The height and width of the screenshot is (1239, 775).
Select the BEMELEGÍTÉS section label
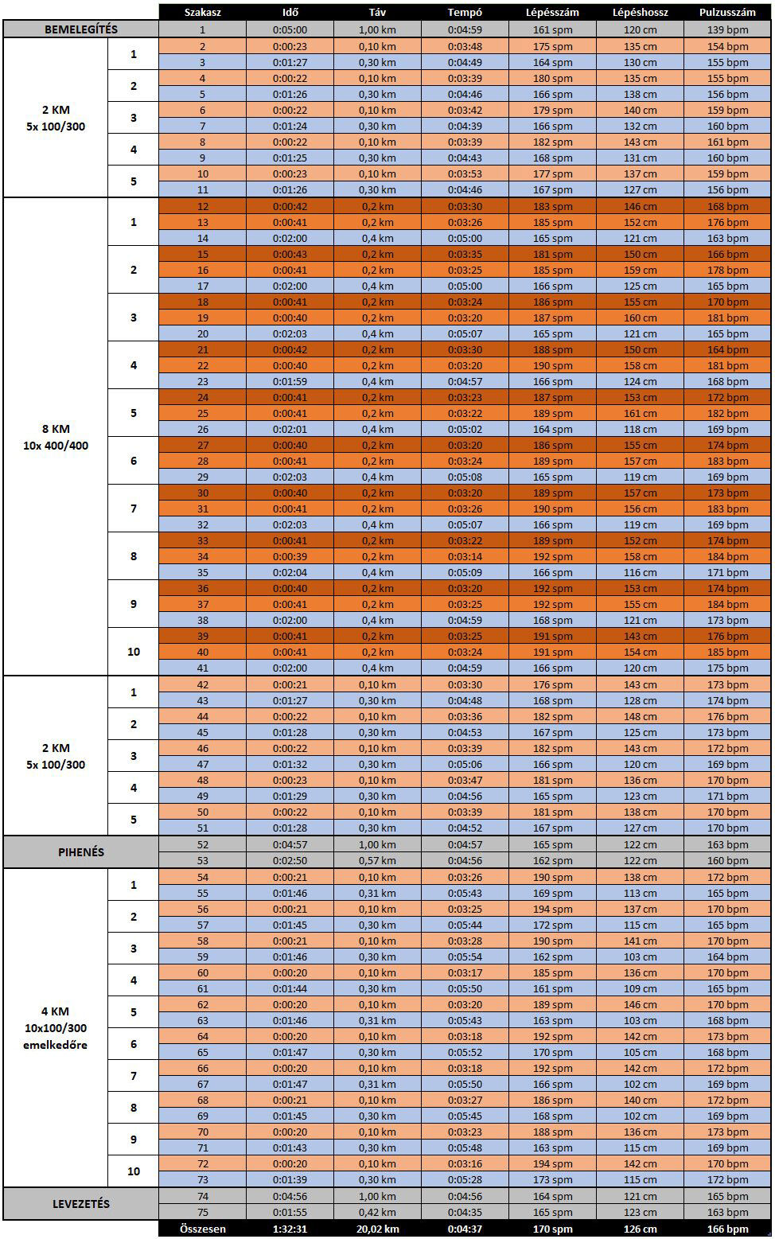(x=81, y=29)
